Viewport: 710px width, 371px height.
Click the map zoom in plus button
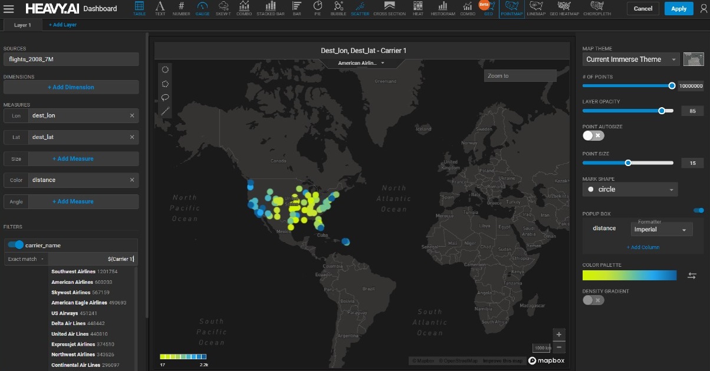(559, 334)
